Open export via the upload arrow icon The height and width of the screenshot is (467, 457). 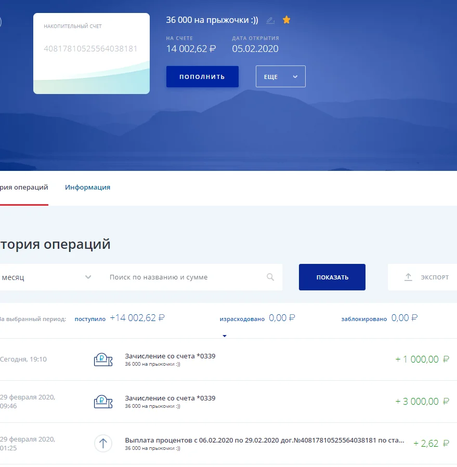pyautogui.click(x=409, y=277)
